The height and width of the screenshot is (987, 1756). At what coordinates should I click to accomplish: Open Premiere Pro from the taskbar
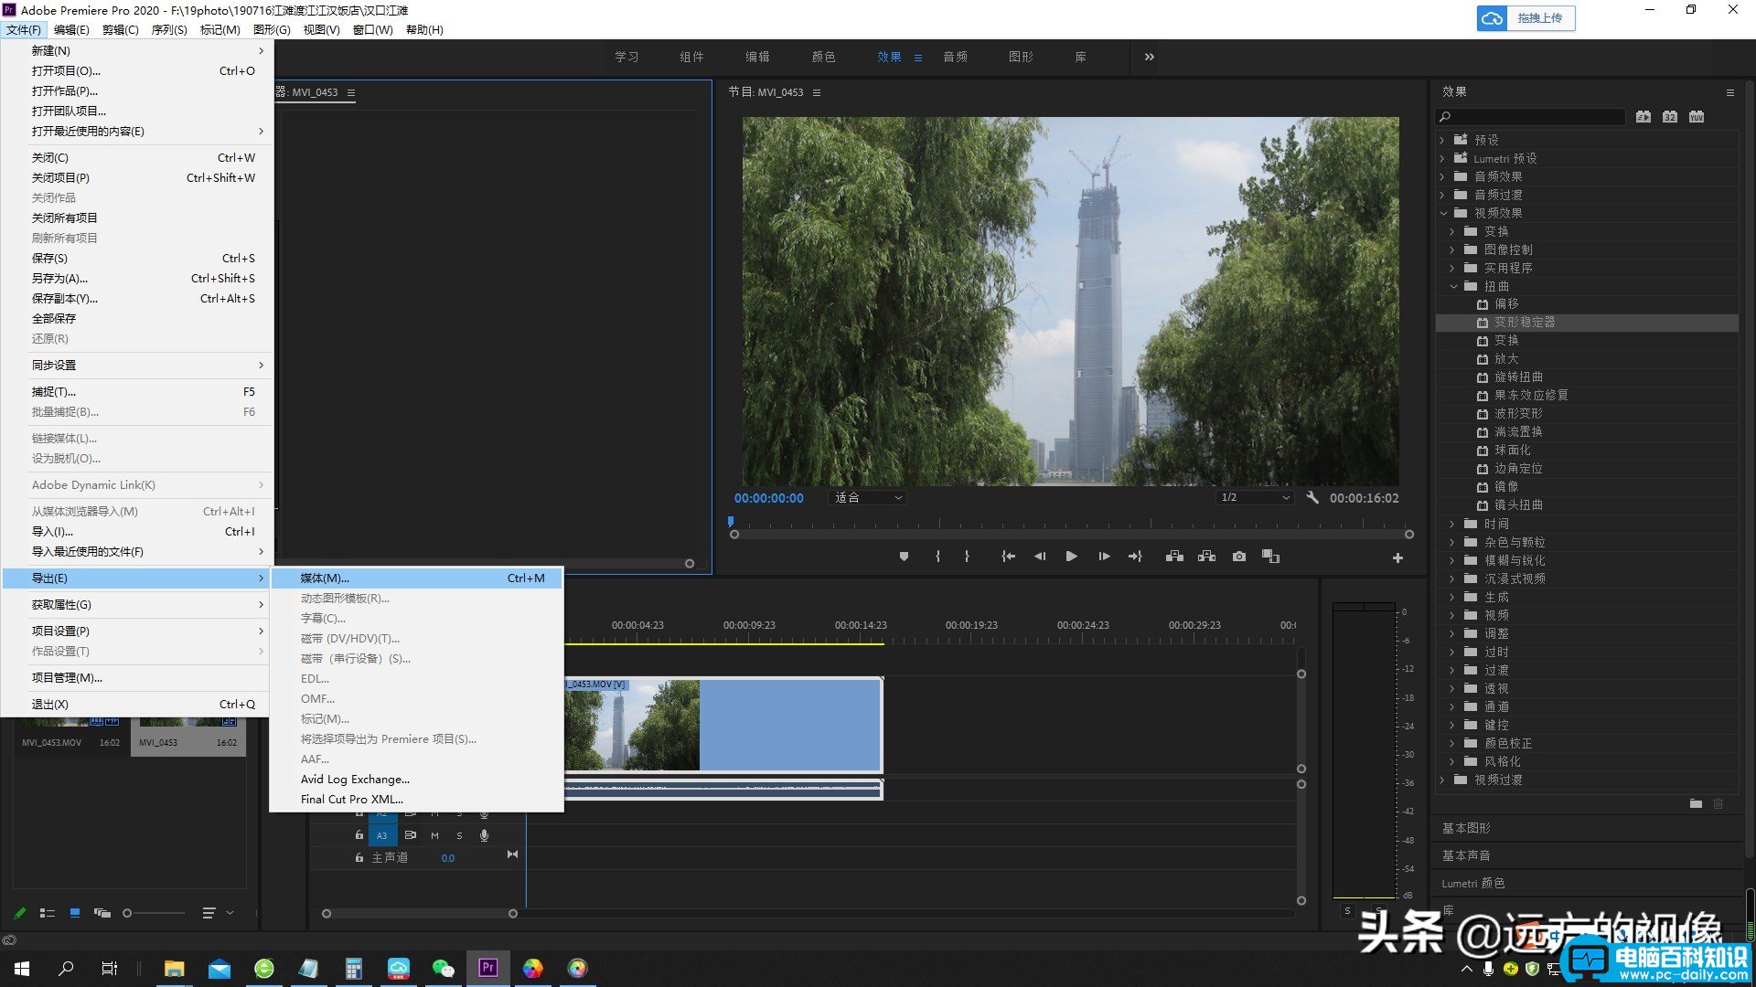(x=487, y=968)
